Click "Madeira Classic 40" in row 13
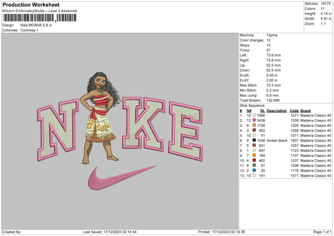 tap(316, 176)
